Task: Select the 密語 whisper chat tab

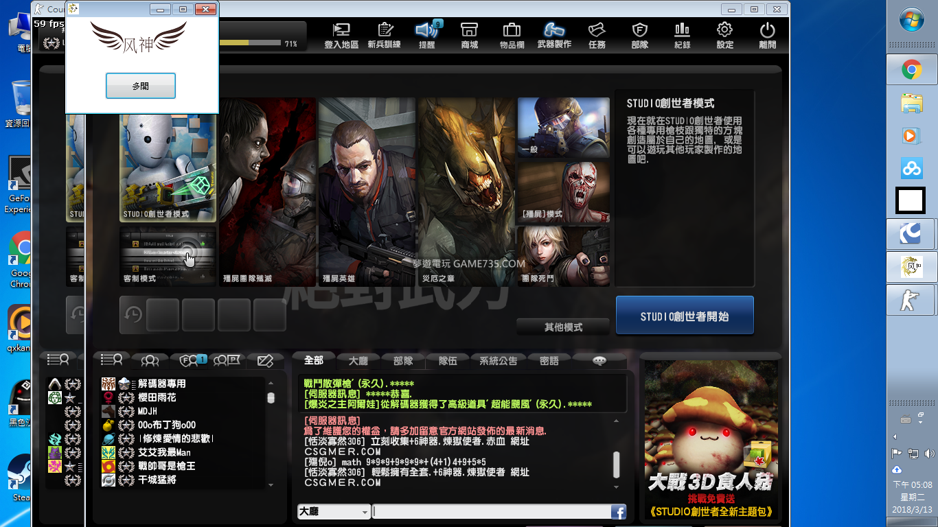Action: [549, 361]
